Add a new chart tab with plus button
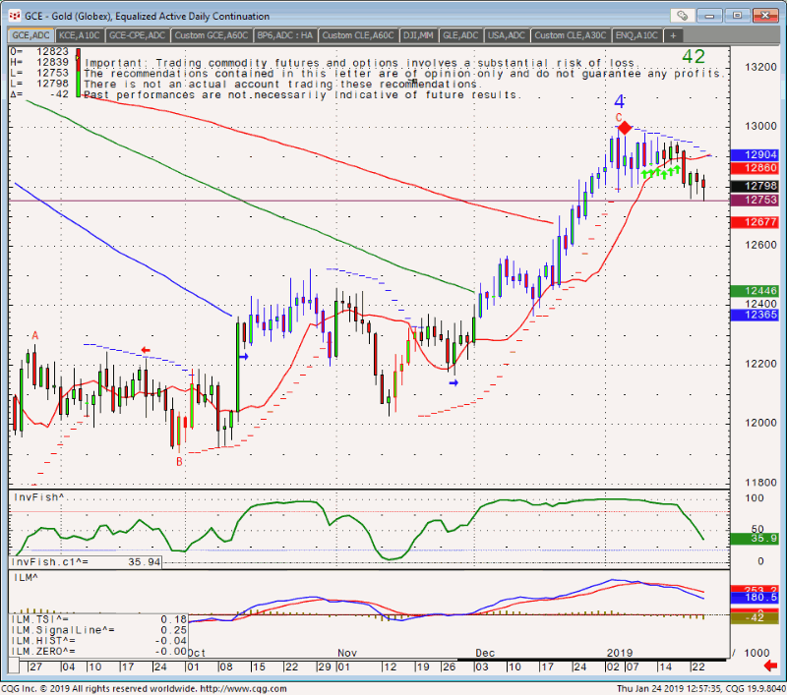Image resolution: width=787 pixels, height=695 pixels. (x=673, y=35)
